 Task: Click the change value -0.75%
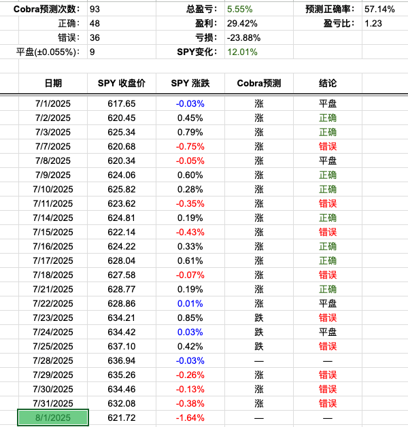coord(190,146)
